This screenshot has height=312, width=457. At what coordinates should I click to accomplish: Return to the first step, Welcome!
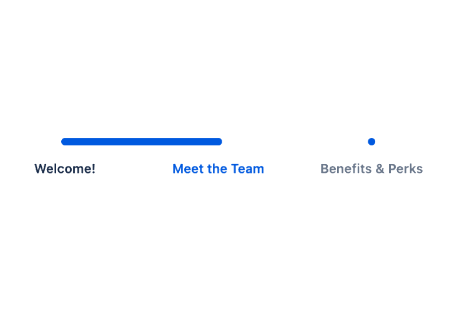(x=65, y=168)
